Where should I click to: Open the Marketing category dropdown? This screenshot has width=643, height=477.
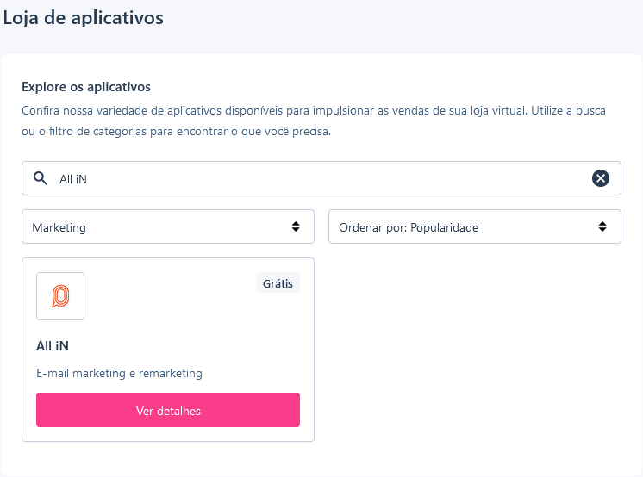coord(168,226)
